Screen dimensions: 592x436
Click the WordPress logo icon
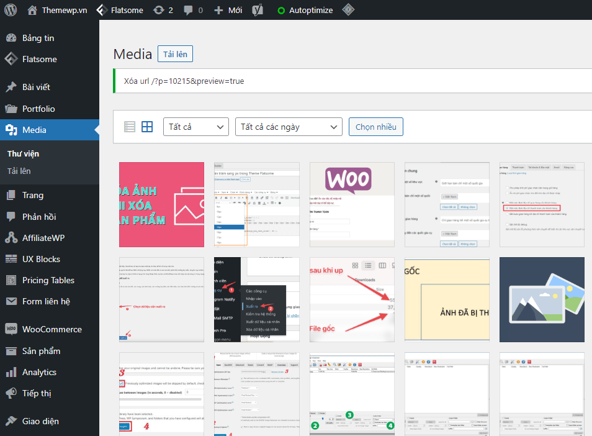pos(10,10)
